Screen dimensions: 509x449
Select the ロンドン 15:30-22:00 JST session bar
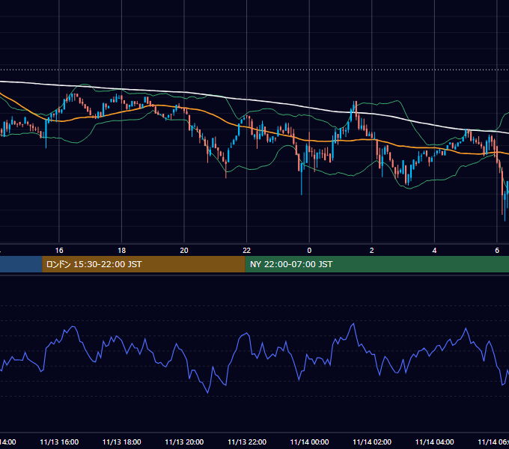coord(144,264)
